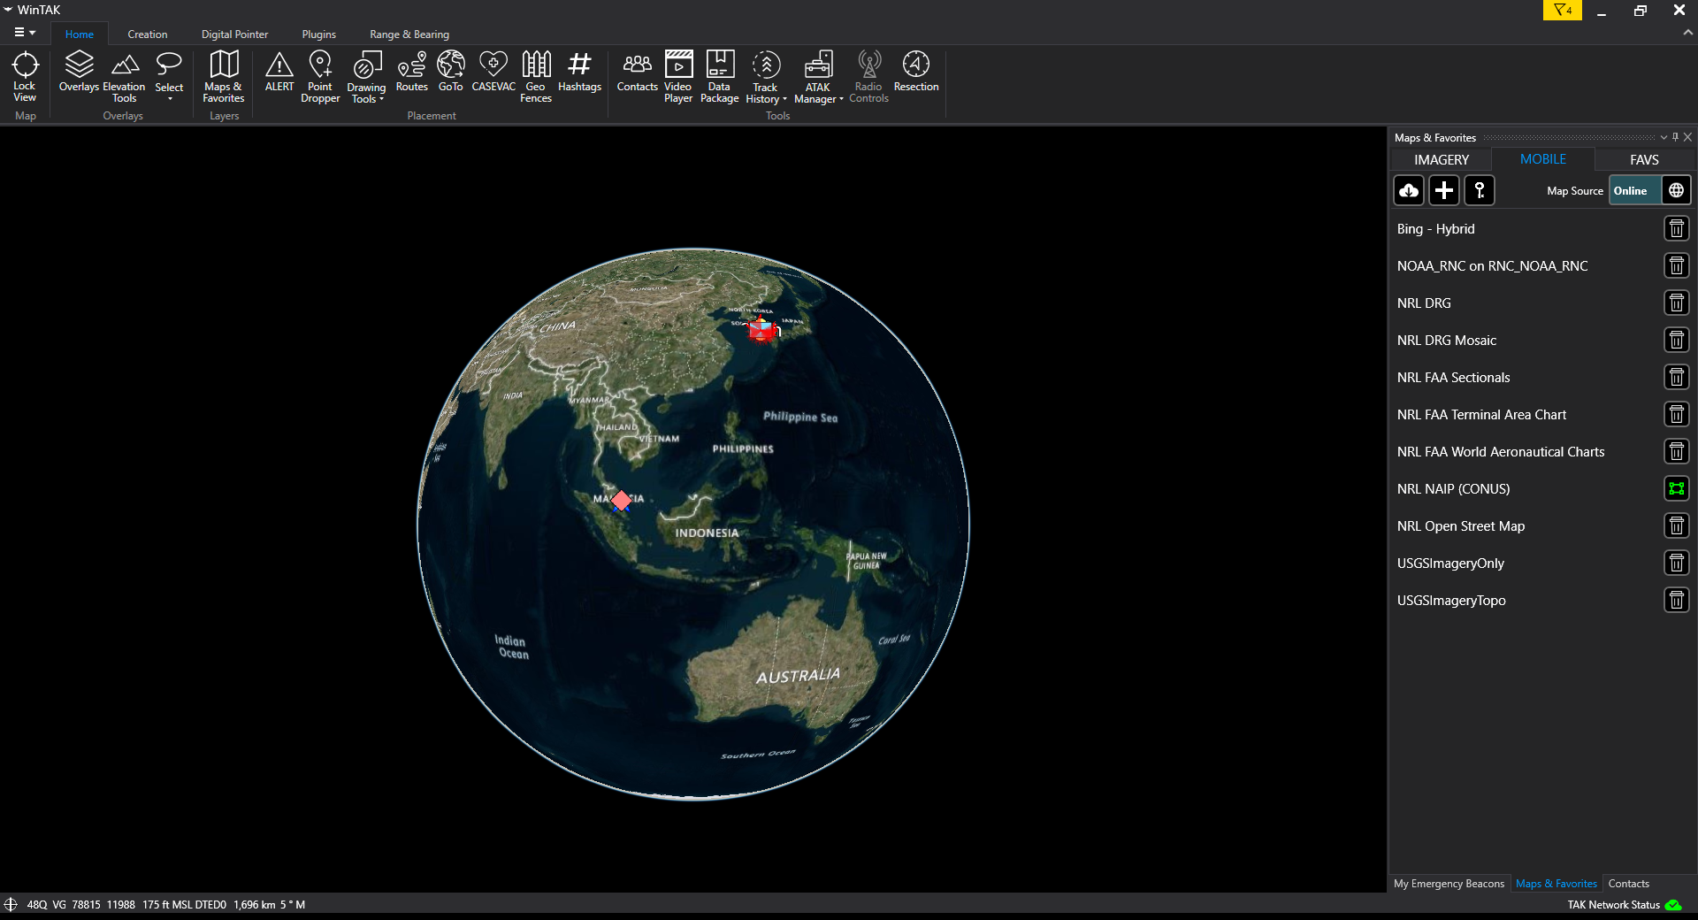Delete the NRL Open Street Map entry
This screenshot has height=920, width=1698.
tap(1676, 526)
